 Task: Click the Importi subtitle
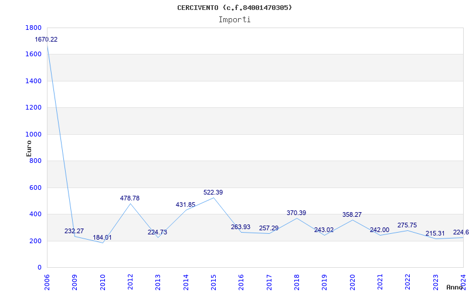(235, 20)
